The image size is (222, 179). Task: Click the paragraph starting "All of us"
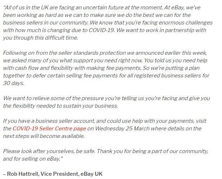[108, 23]
